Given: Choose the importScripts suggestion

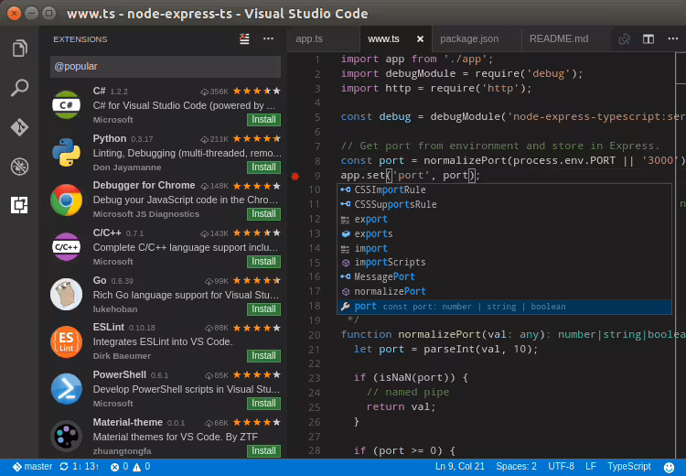Looking at the screenshot, I should click(x=504, y=263).
